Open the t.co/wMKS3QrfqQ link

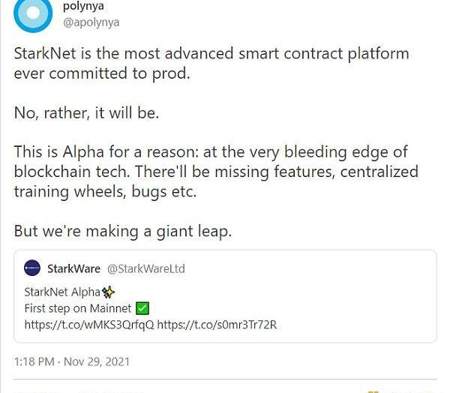[x=89, y=325]
